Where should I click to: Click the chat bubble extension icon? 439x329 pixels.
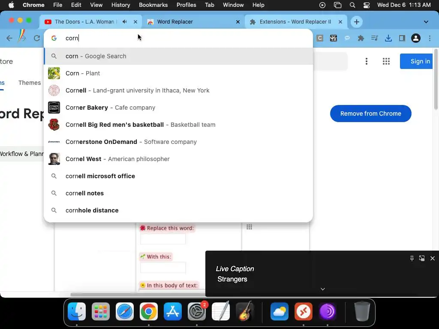pos(347,38)
